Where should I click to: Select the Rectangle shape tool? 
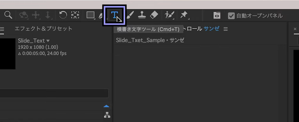click(90, 15)
